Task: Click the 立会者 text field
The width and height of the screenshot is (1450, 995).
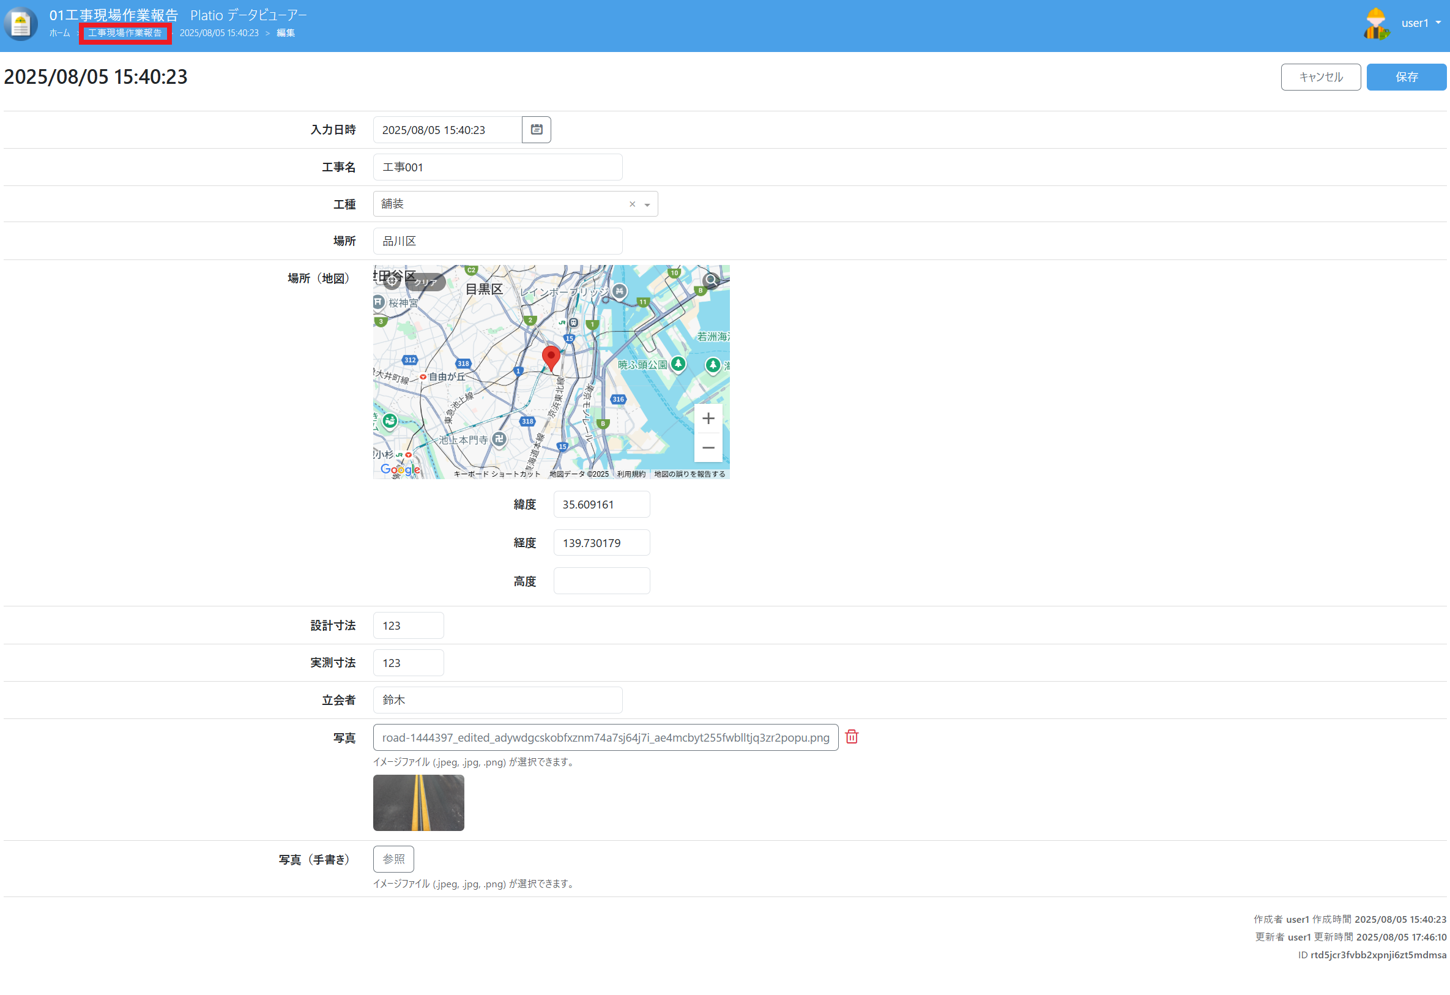Action: pos(497,701)
